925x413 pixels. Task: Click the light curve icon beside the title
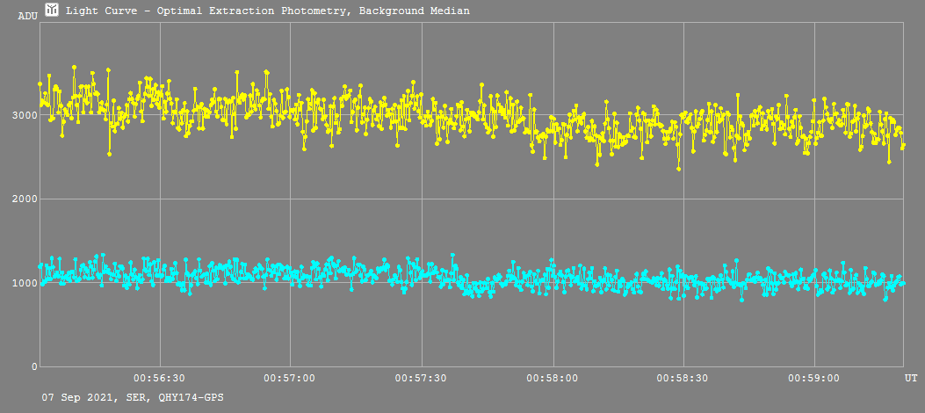(x=52, y=11)
